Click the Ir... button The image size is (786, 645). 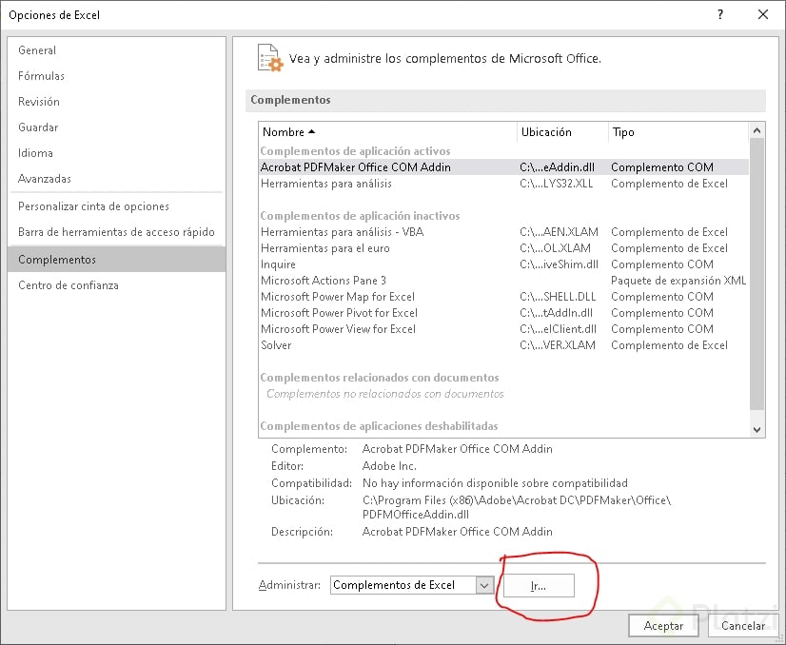(539, 585)
